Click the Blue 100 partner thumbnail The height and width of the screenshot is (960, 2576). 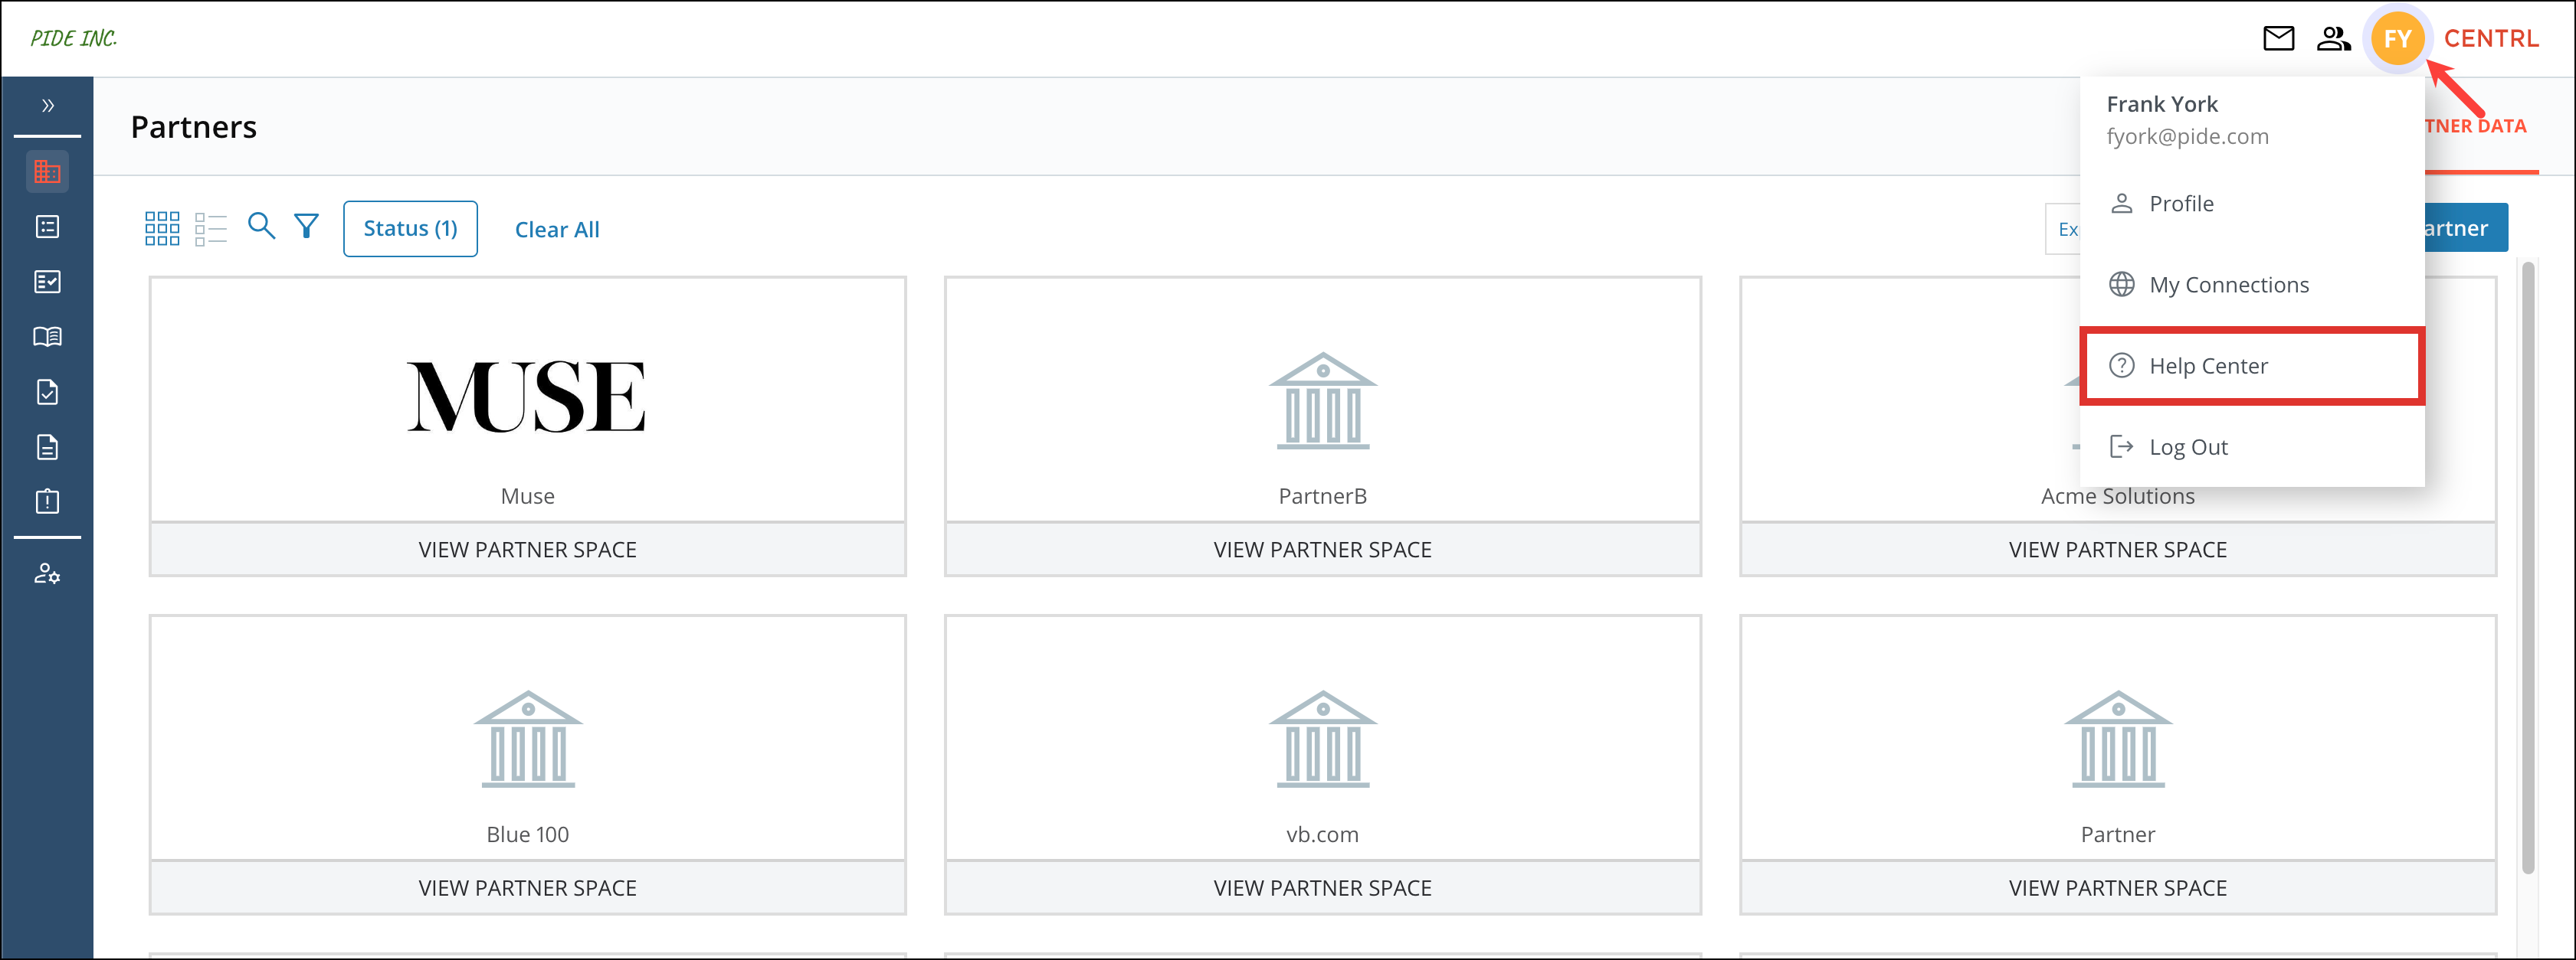(527, 740)
